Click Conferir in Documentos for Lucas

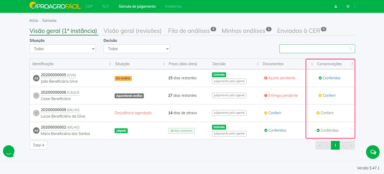point(273,113)
